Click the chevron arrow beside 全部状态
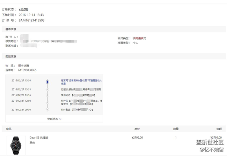The image size is (227, 156). [x=60, y=119]
